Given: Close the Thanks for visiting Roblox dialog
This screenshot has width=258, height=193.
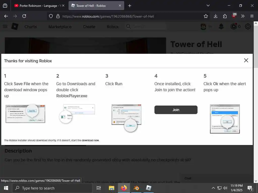Looking at the screenshot, I should tap(246, 60).
